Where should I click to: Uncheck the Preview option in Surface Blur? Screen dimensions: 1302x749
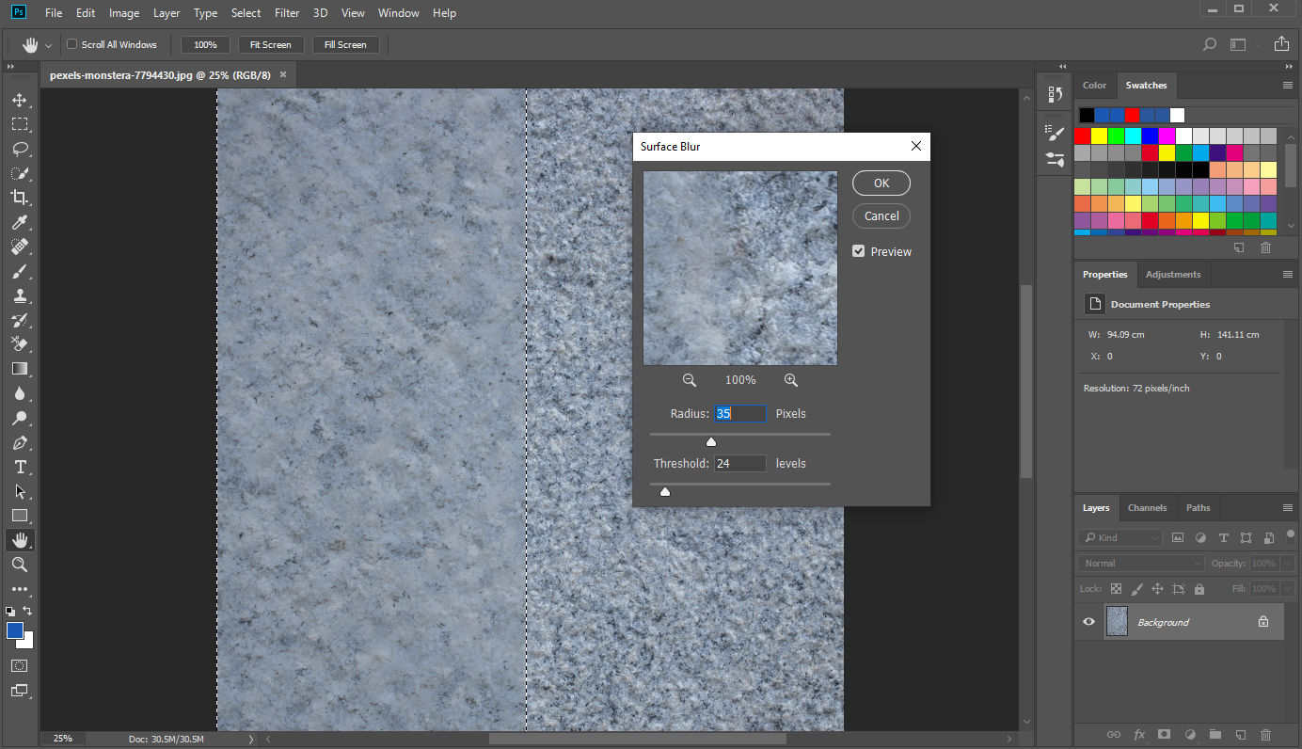pyautogui.click(x=858, y=250)
